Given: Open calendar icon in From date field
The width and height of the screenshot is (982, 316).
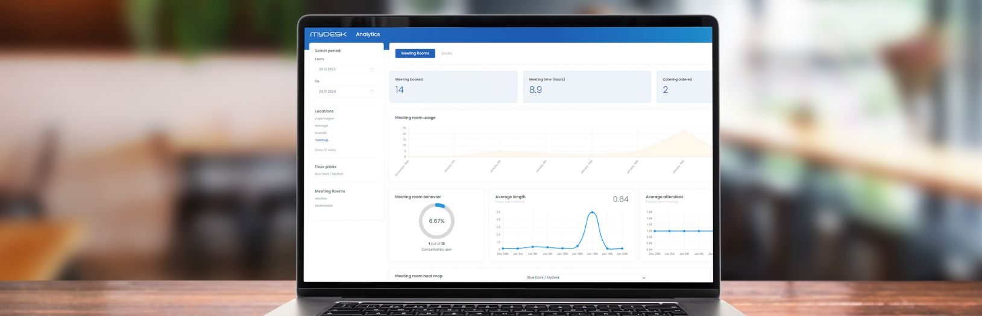Looking at the screenshot, I should [x=372, y=69].
